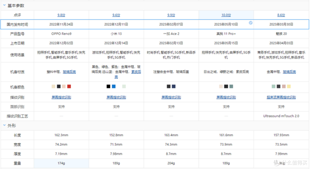The height and width of the screenshot is (169, 310).
Task: Open the 9.9分 review score link
Action: pos(171,15)
